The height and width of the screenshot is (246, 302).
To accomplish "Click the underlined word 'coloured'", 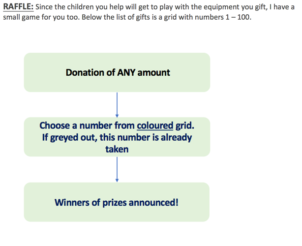I will (x=155, y=125).
